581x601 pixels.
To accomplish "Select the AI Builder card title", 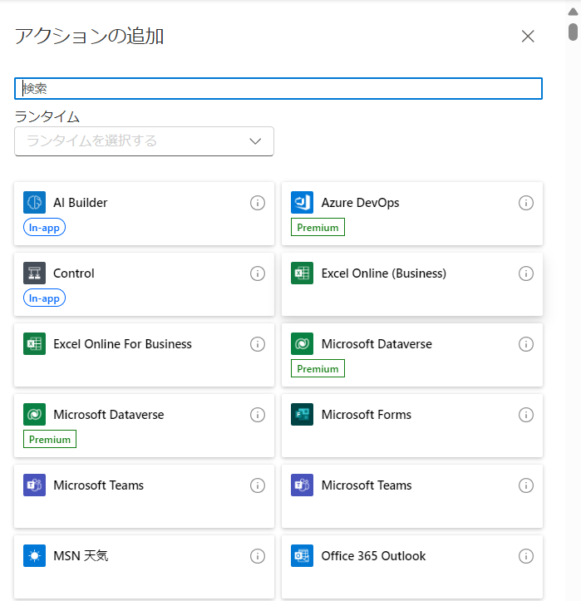I will click(81, 202).
